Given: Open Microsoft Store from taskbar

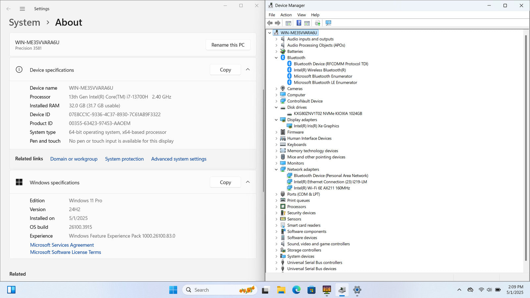Looking at the screenshot, I should [x=311, y=290].
